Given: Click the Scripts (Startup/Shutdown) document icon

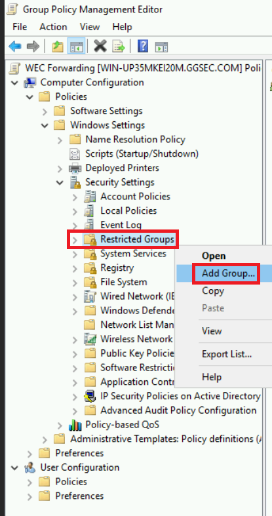Looking at the screenshot, I should [75, 153].
